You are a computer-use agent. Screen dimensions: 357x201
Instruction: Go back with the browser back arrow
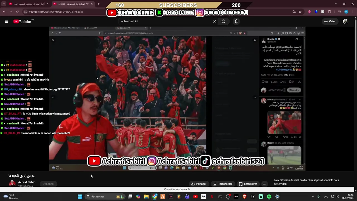tap(4, 12)
